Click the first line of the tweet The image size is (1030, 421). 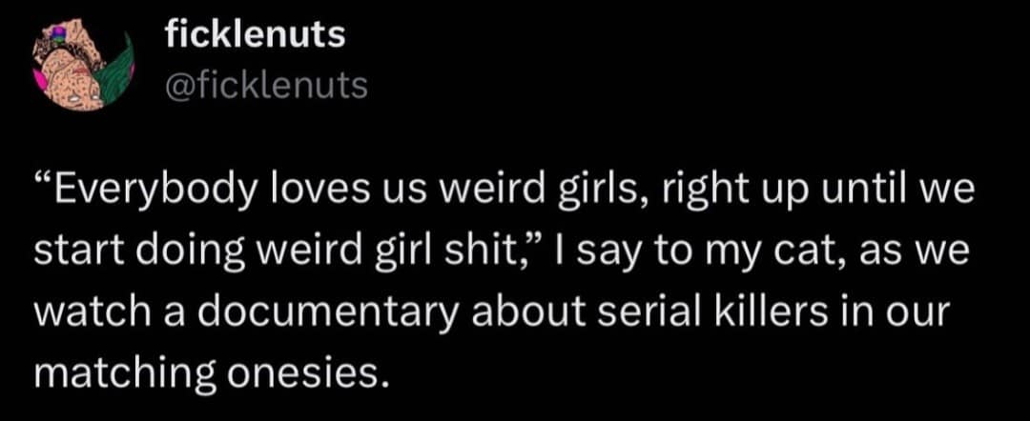tap(503, 194)
